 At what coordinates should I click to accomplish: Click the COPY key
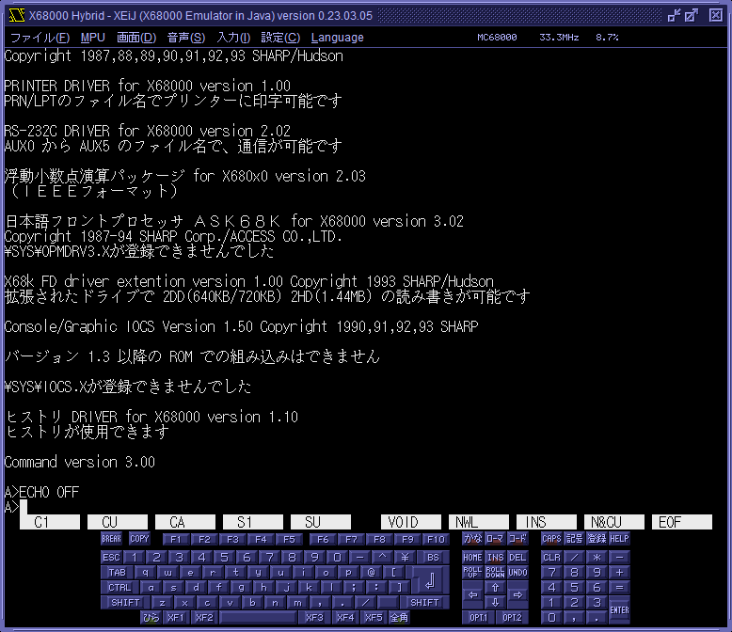[139, 539]
